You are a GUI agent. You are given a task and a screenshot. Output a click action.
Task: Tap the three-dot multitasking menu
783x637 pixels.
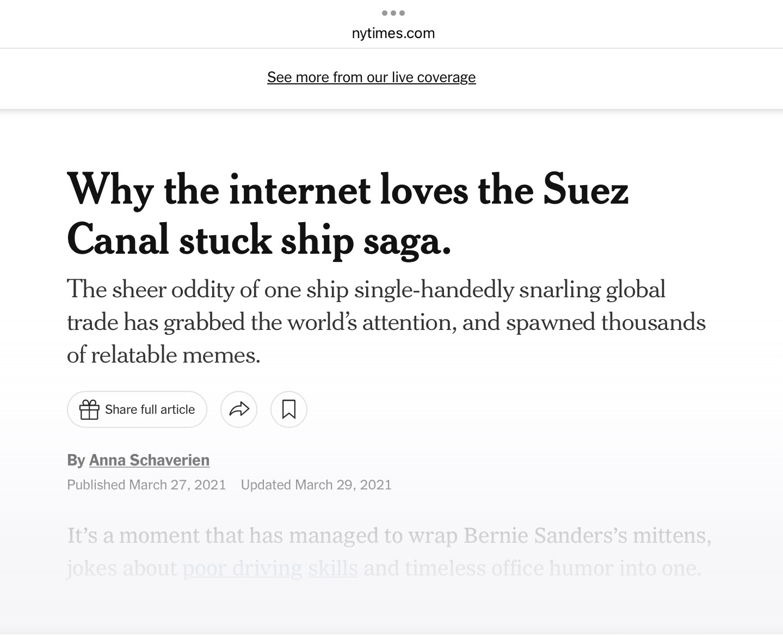click(x=393, y=13)
